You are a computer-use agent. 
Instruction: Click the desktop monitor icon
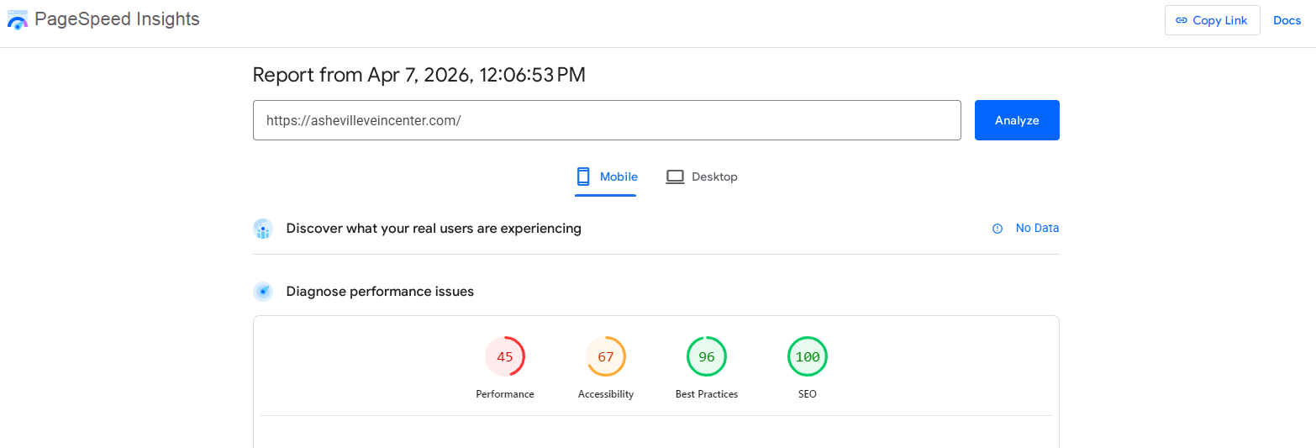[x=675, y=177]
